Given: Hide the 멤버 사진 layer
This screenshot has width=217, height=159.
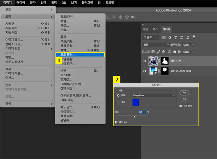Looking at the screenshot, I should tap(145, 61).
